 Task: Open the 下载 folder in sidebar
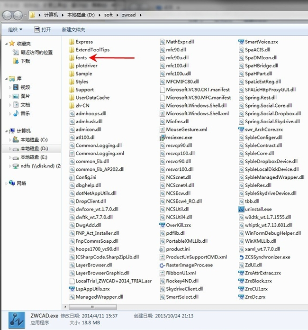pos(22,61)
